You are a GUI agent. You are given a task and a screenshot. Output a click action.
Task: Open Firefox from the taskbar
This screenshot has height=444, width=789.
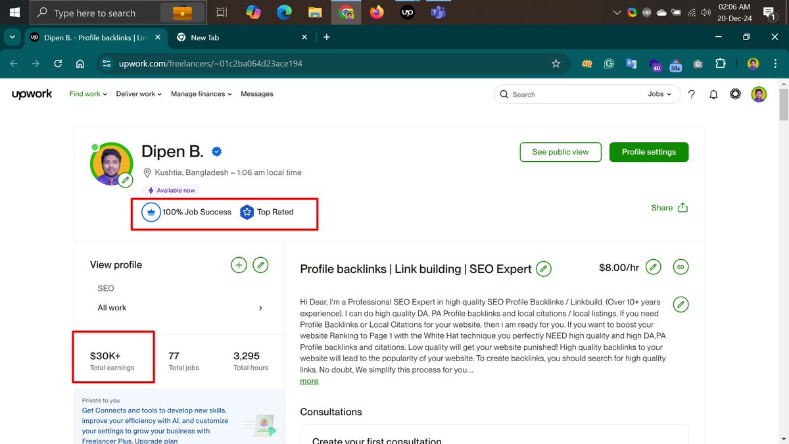(377, 12)
